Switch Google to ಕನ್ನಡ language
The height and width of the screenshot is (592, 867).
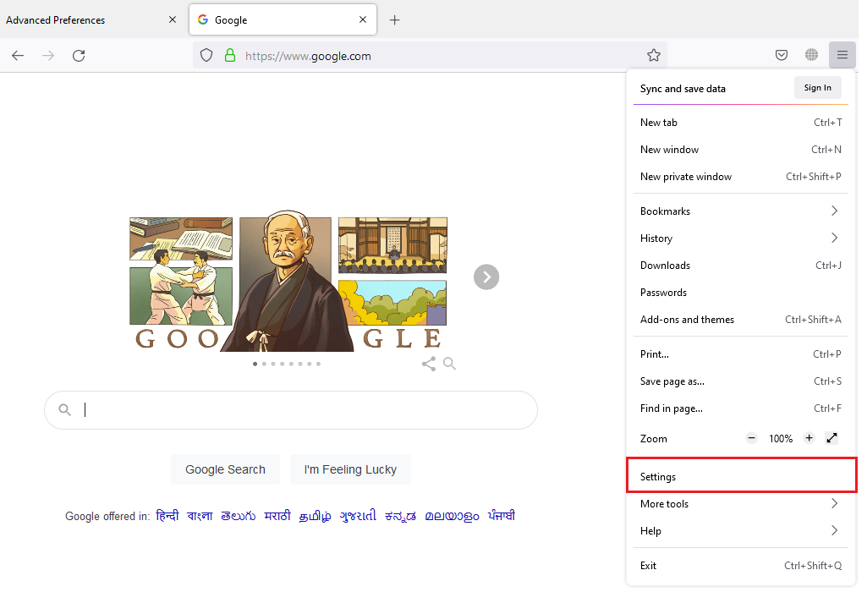point(400,516)
